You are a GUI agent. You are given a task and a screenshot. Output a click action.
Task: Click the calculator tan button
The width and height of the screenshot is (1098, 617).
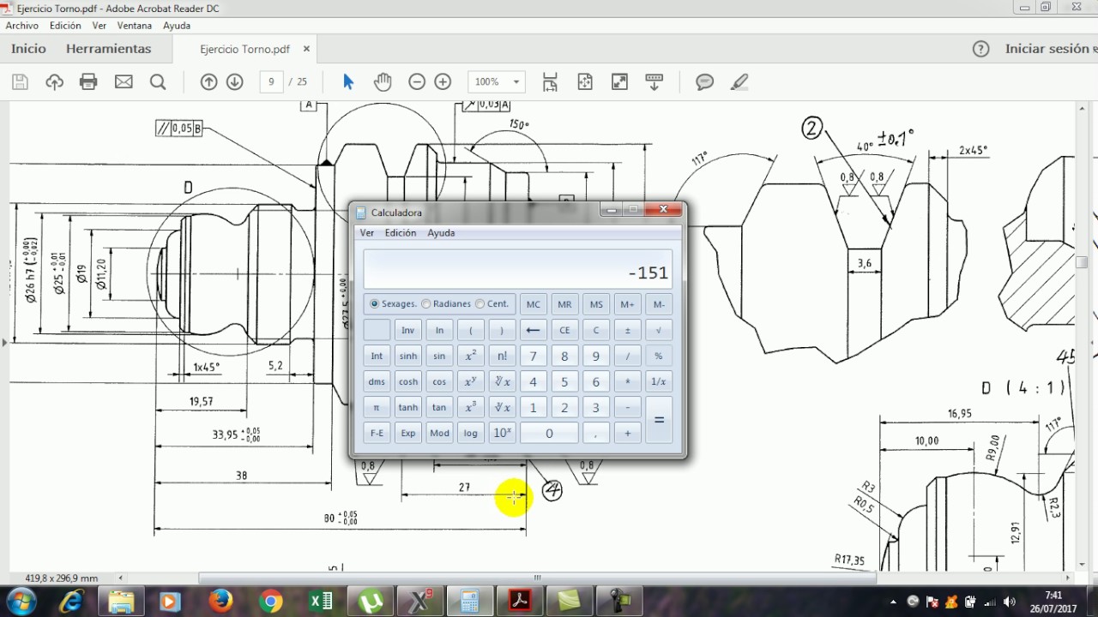(x=439, y=407)
